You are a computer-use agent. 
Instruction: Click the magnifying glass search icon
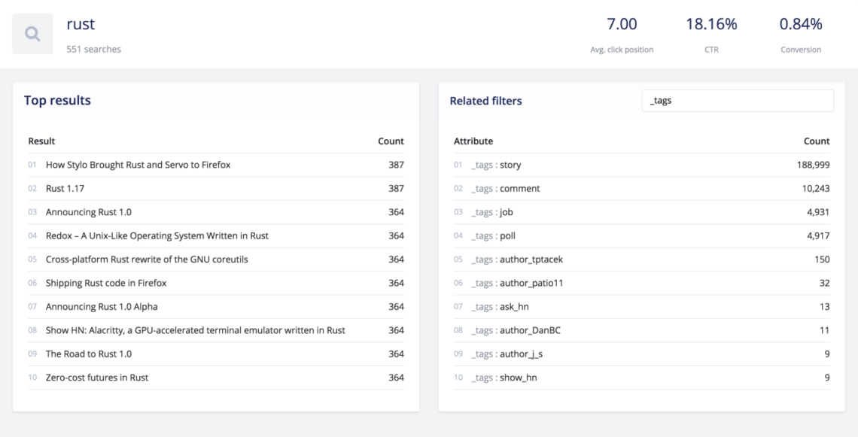(32, 33)
